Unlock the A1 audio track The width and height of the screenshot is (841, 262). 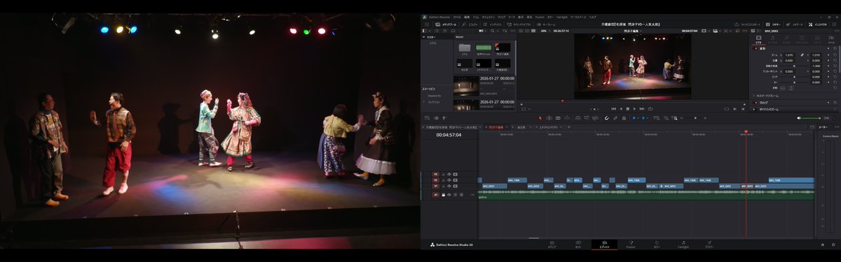click(x=443, y=195)
